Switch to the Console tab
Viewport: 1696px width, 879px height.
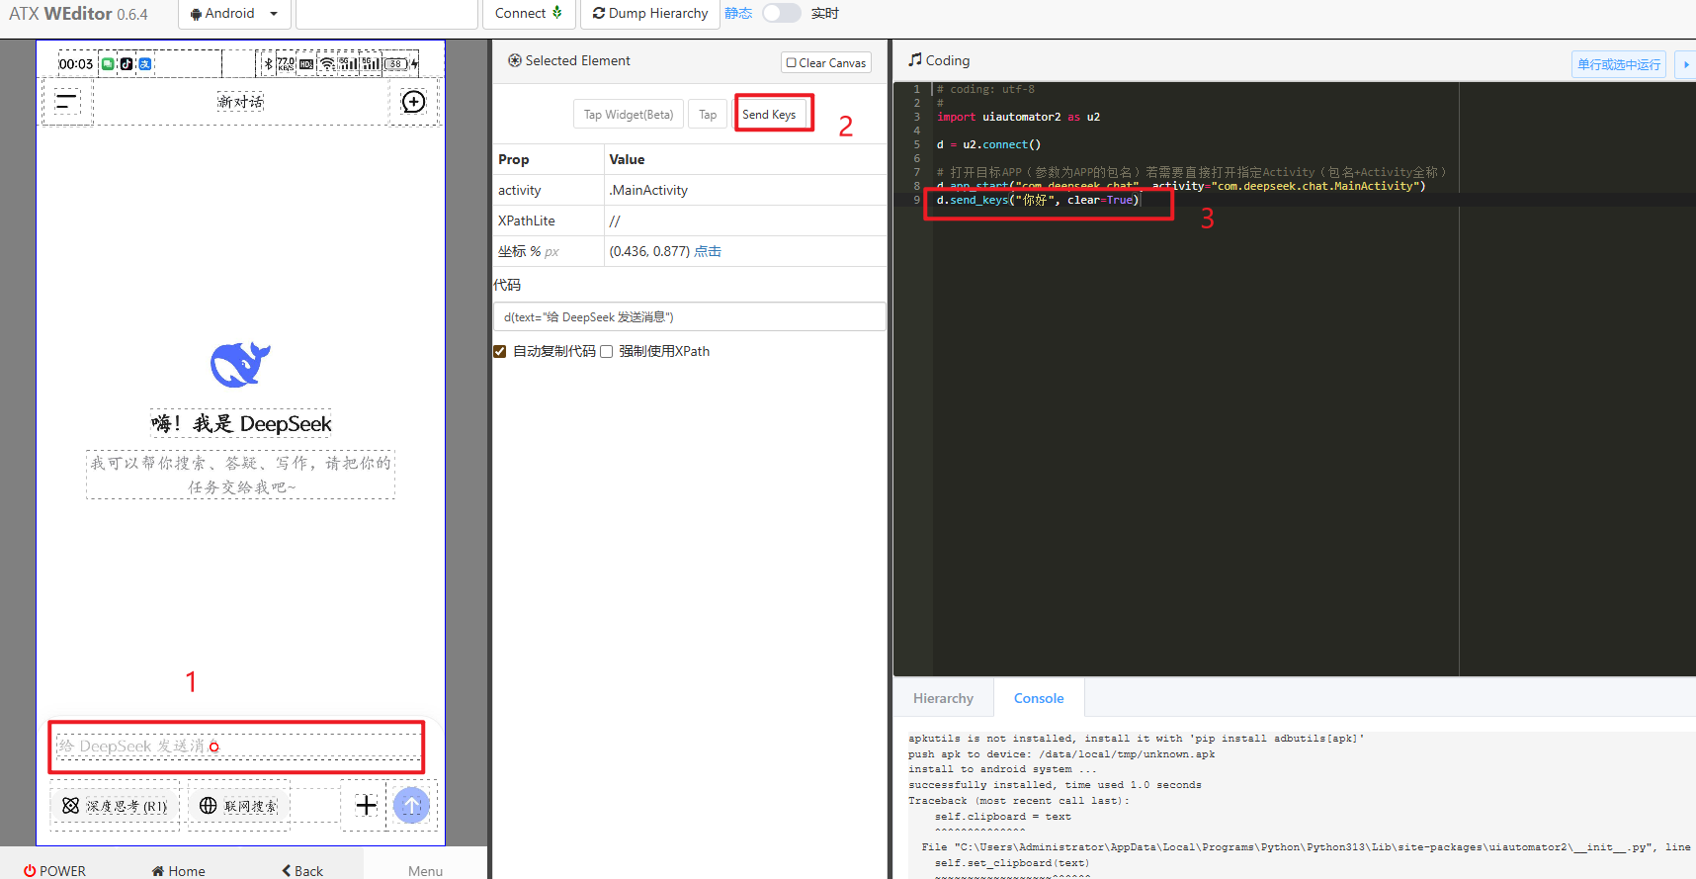tap(1039, 698)
